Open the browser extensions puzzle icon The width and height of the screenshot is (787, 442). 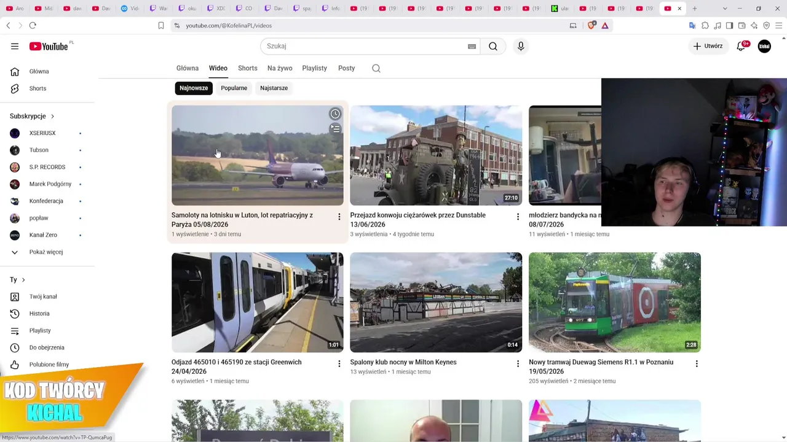click(x=705, y=25)
